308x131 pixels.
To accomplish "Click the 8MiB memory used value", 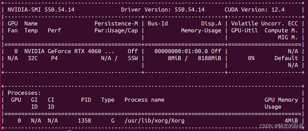I will tap(175, 58).
